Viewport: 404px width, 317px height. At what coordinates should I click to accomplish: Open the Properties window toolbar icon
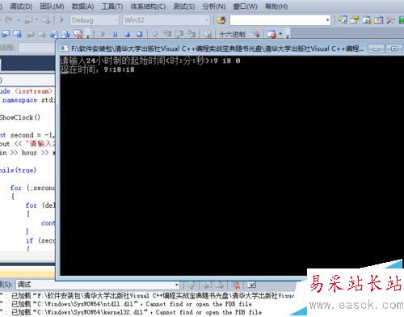coord(355,20)
